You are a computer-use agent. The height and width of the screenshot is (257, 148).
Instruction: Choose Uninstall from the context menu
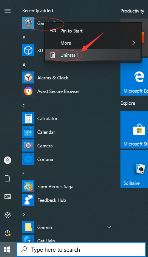click(93, 55)
